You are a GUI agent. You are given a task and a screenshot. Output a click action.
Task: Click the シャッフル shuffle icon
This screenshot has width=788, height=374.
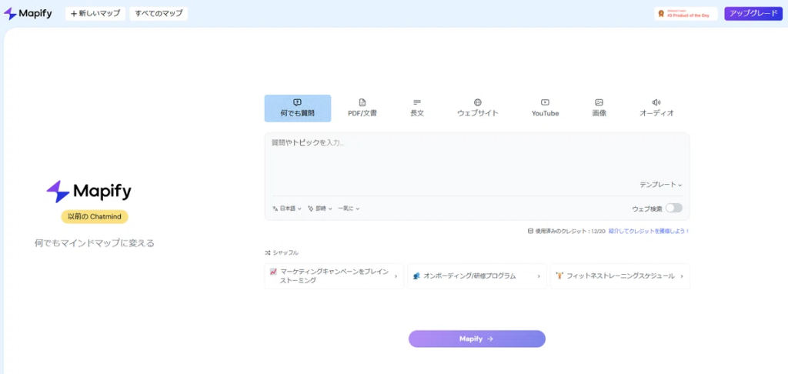pos(268,252)
